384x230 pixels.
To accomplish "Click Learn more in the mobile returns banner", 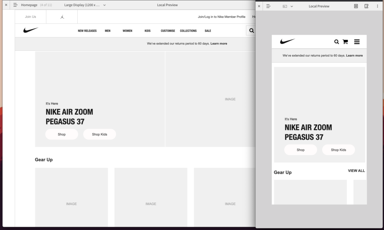I will point(354,56).
